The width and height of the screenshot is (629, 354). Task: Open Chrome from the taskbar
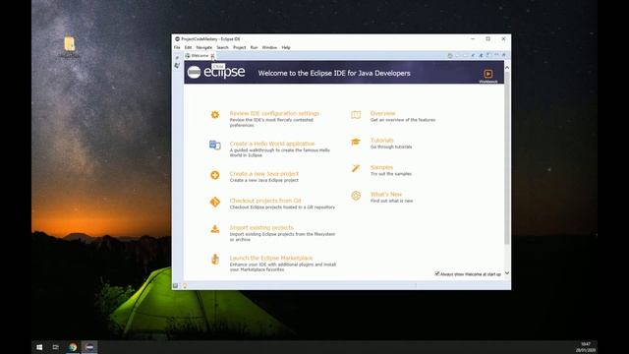click(x=73, y=347)
